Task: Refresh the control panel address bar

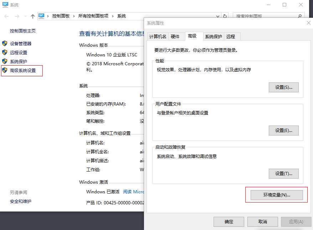Action: [225, 16]
